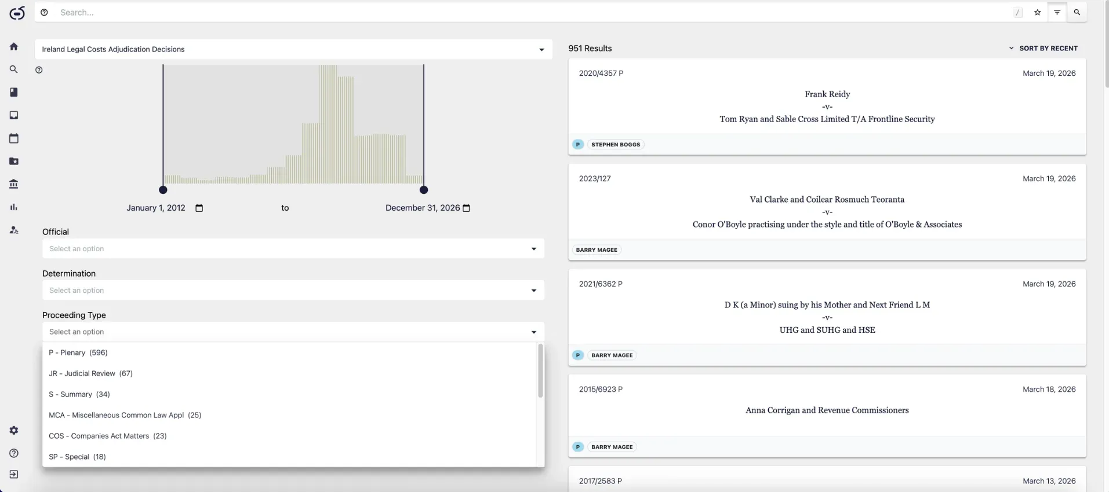Open the Frank Reidy v Tom Ryan result

pos(827,107)
